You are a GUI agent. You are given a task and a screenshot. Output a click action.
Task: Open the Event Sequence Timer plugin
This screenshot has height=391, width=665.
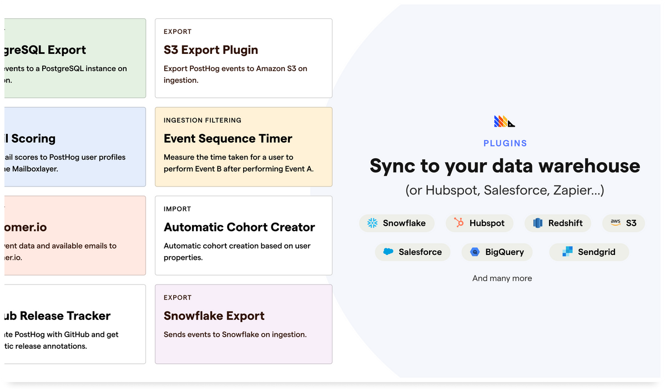243,147
